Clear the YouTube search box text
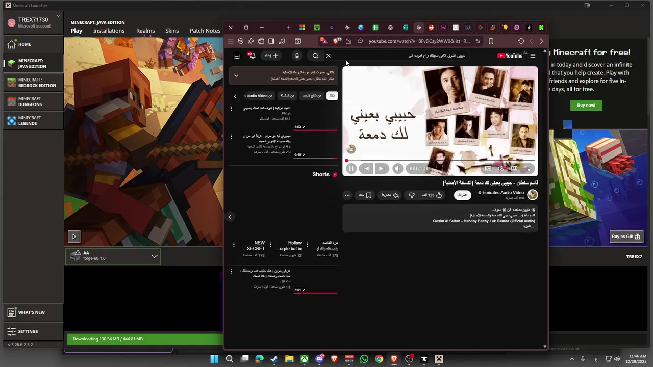Viewport: 653px width, 367px height. point(328,56)
